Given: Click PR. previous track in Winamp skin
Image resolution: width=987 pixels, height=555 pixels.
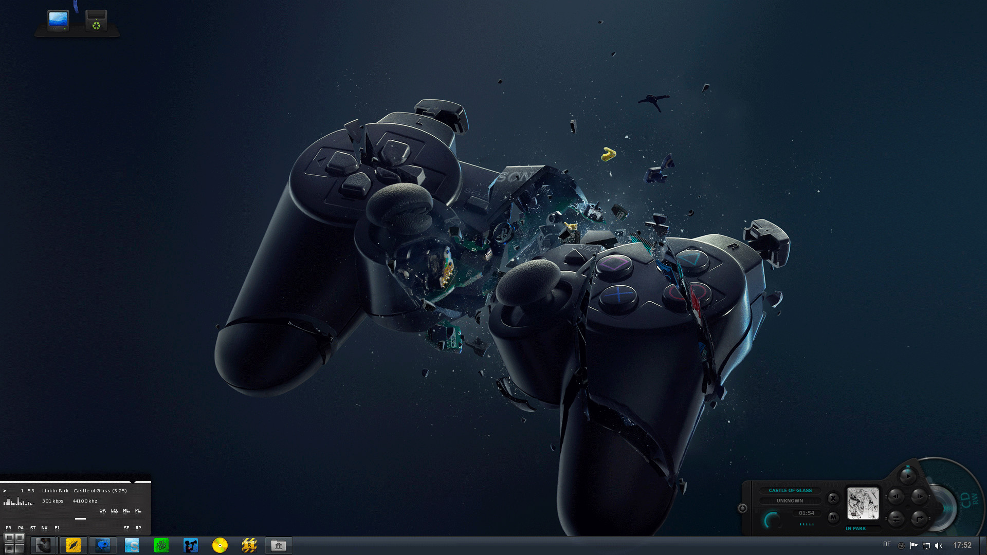Looking at the screenshot, I should (x=9, y=528).
